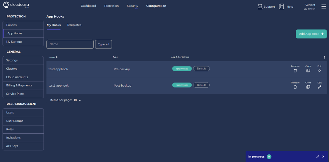Focus the Name search field
329x162 pixels.
coord(70,44)
